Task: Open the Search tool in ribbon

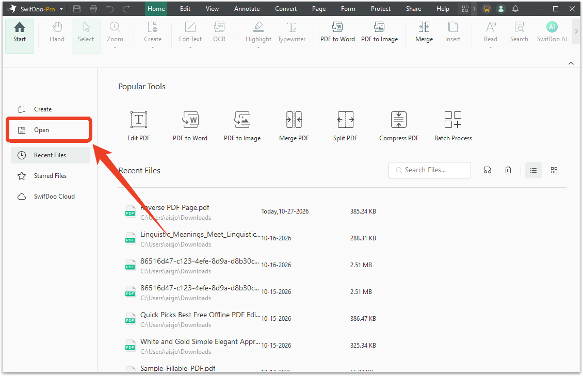Action: (x=519, y=32)
